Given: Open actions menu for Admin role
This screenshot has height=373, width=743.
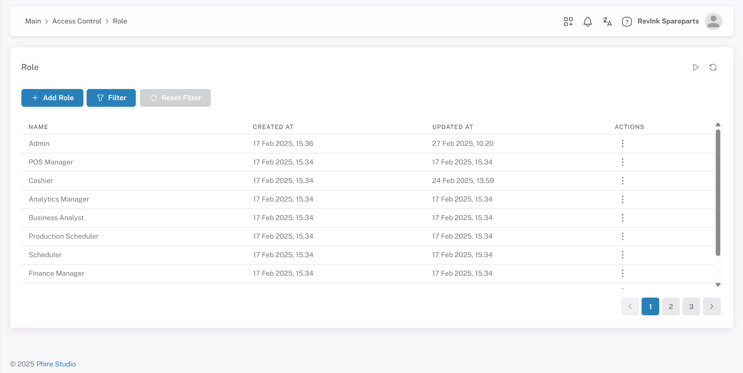Looking at the screenshot, I should click(623, 143).
